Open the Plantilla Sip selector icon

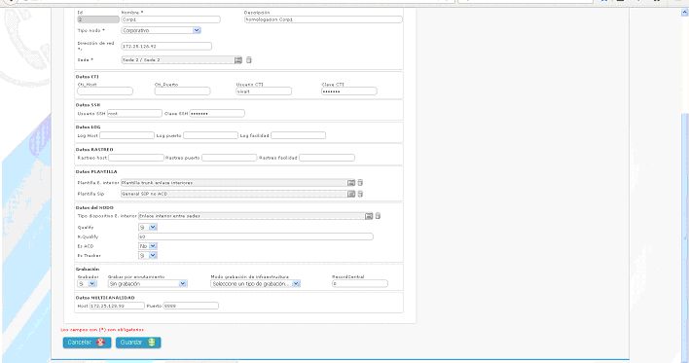tap(351, 194)
